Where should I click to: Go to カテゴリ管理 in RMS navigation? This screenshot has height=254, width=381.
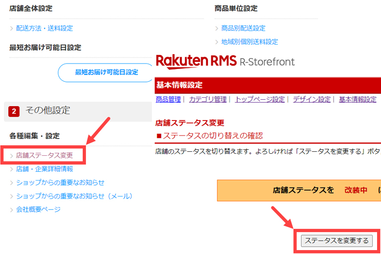click(x=208, y=99)
